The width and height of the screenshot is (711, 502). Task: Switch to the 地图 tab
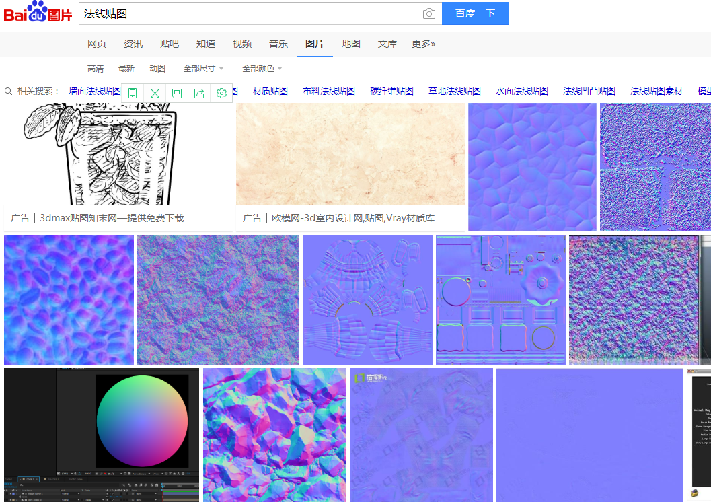(350, 44)
